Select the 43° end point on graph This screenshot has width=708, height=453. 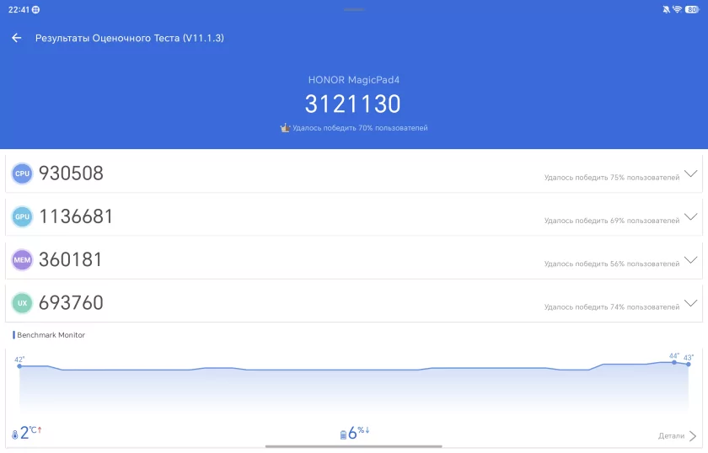point(689,364)
